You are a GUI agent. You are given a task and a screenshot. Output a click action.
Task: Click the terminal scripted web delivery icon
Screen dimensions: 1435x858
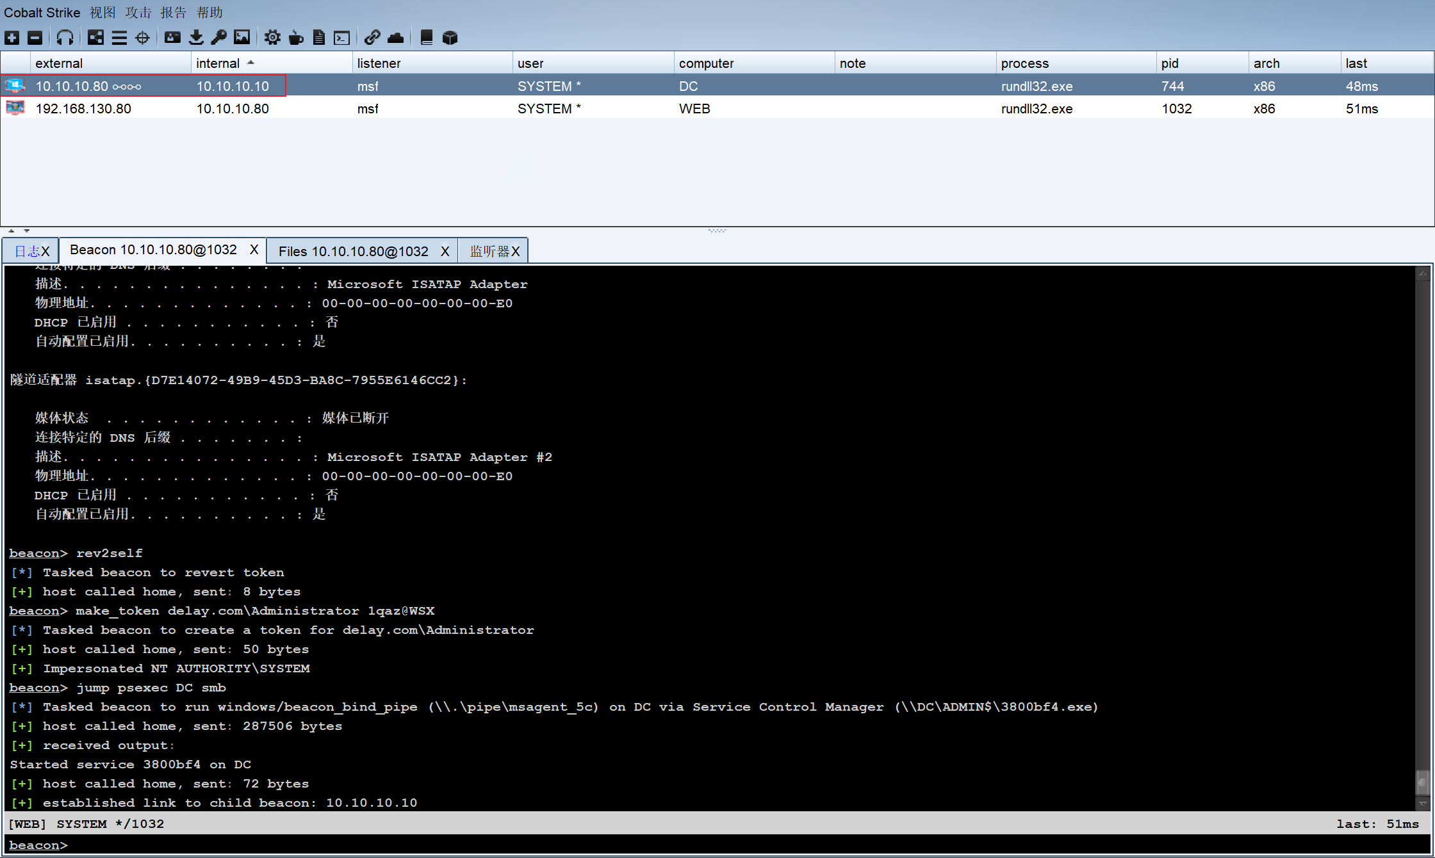click(342, 38)
